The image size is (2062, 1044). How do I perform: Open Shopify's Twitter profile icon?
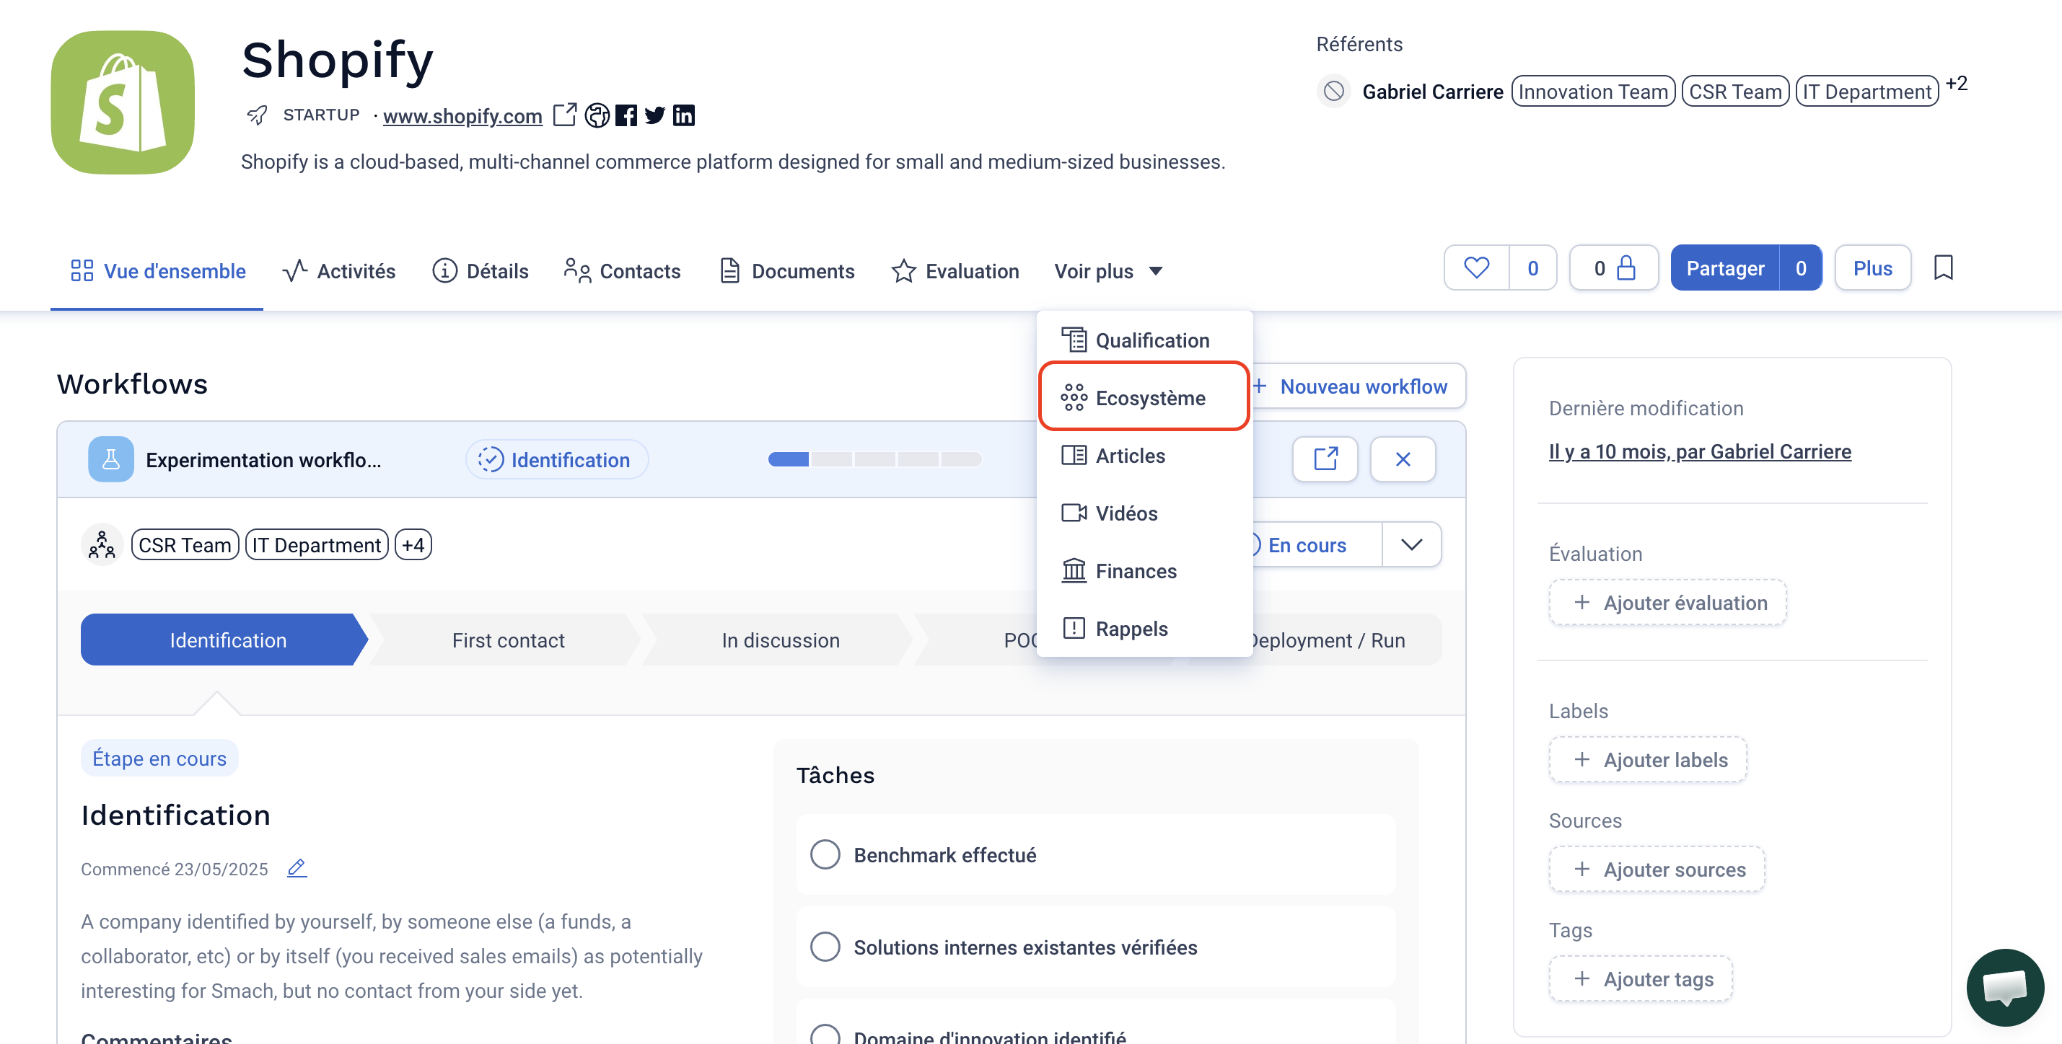(655, 115)
